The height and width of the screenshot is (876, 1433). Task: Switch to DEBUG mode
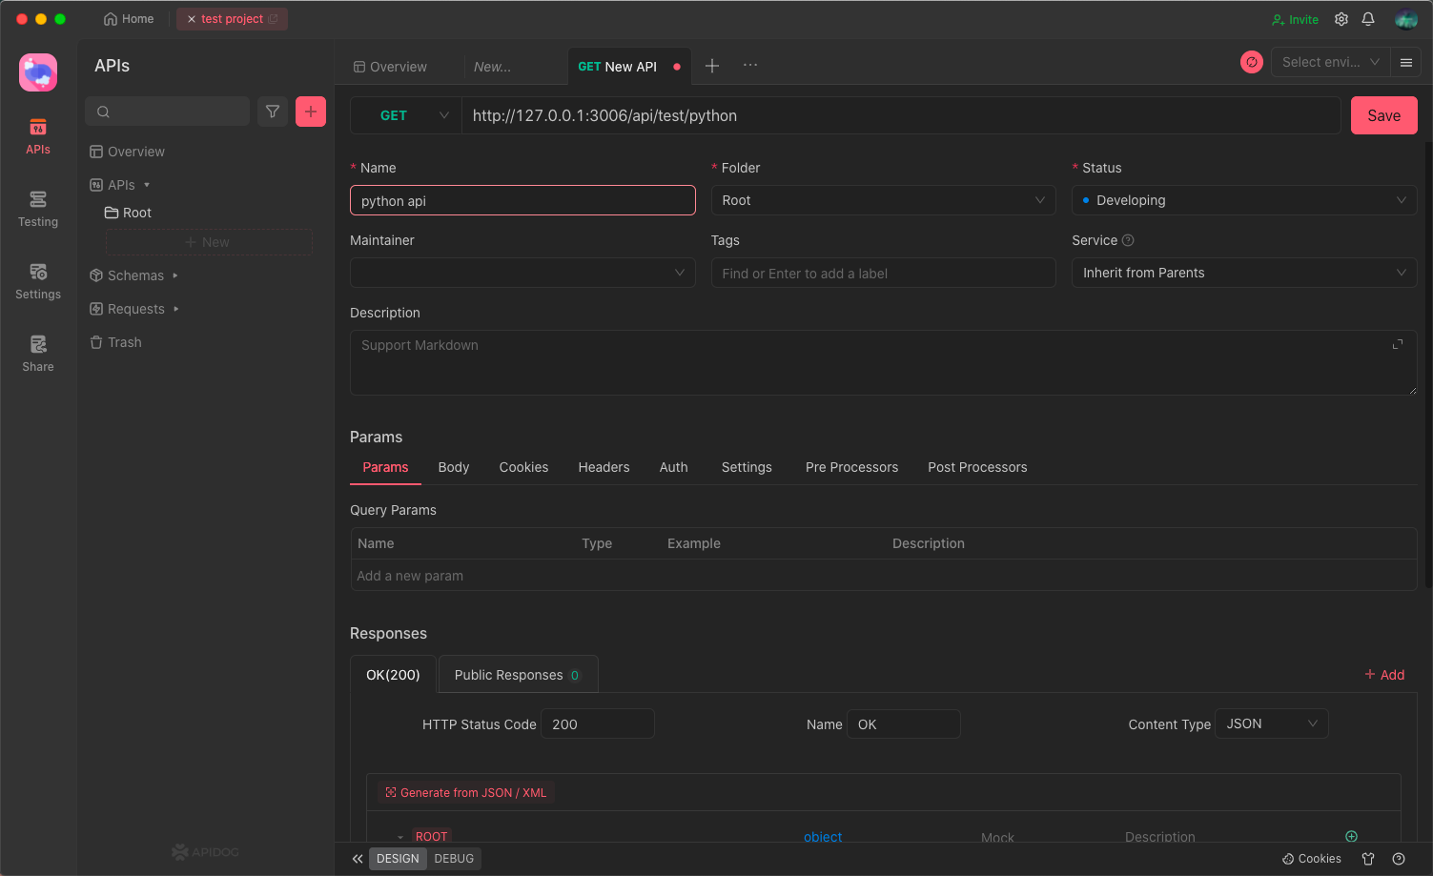point(454,859)
